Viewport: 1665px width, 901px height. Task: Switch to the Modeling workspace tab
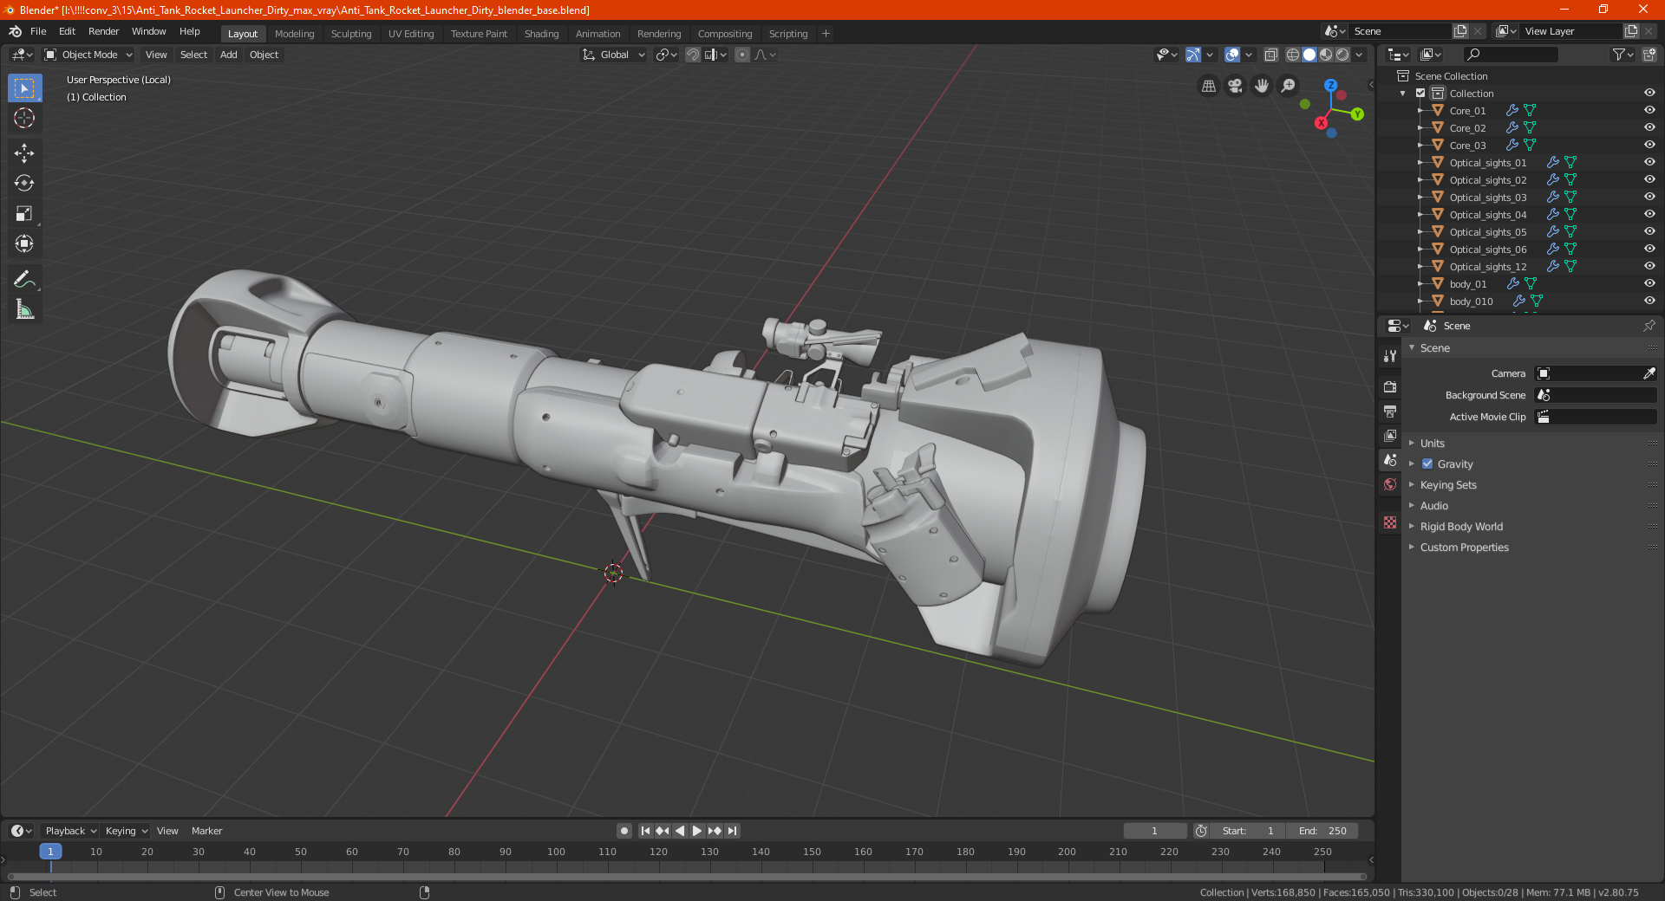click(x=294, y=34)
